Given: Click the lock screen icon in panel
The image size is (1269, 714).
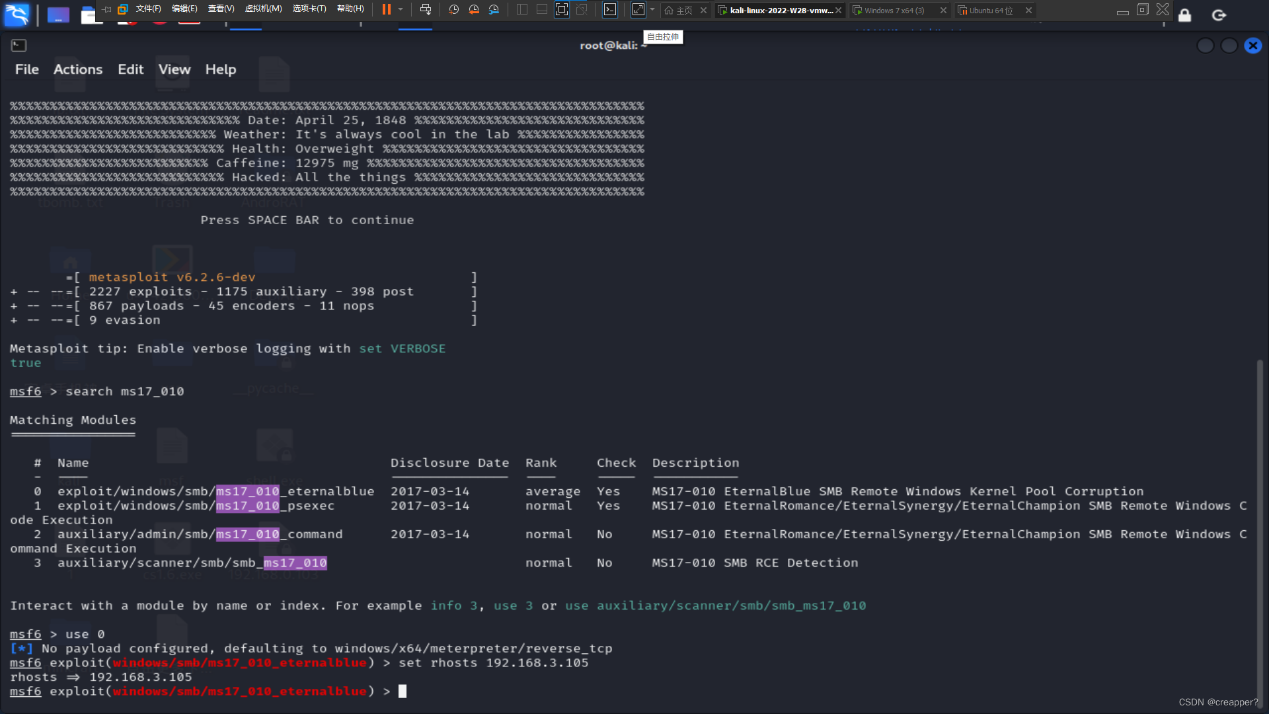Looking at the screenshot, I should pyautogui.click(x=1184, y=15).
